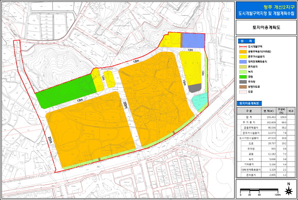
Task: Click the orange 공동주택용지(아파트) legend swatch
Action: pyautogui.click(x=243, y=51)
